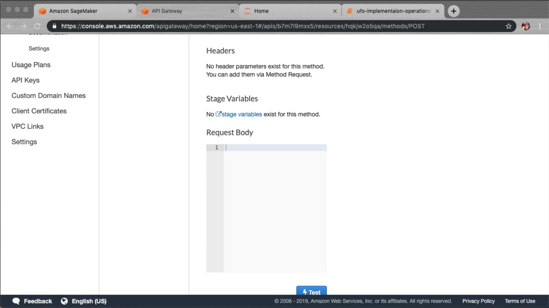The height and width of the screenshot is (308, 549).
Task: Open Chrome three-dot menu
Action: click(540, 26)
